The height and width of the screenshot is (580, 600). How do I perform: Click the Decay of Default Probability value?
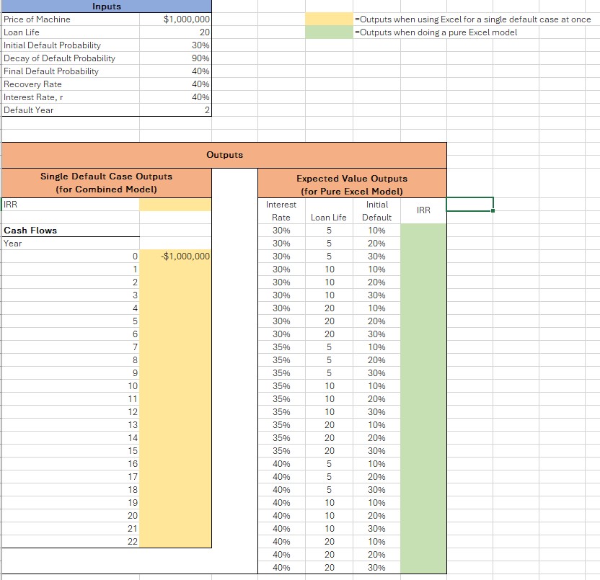(177, 58)
